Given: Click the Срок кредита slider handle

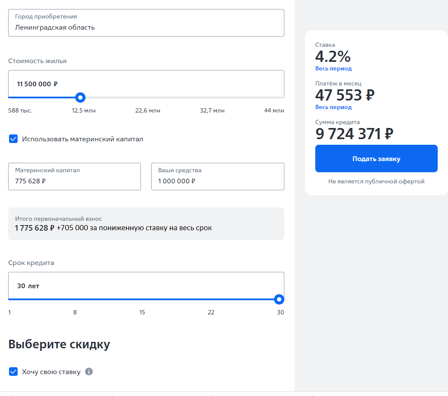Looking at the screenshot, I should tap(279, 299).
